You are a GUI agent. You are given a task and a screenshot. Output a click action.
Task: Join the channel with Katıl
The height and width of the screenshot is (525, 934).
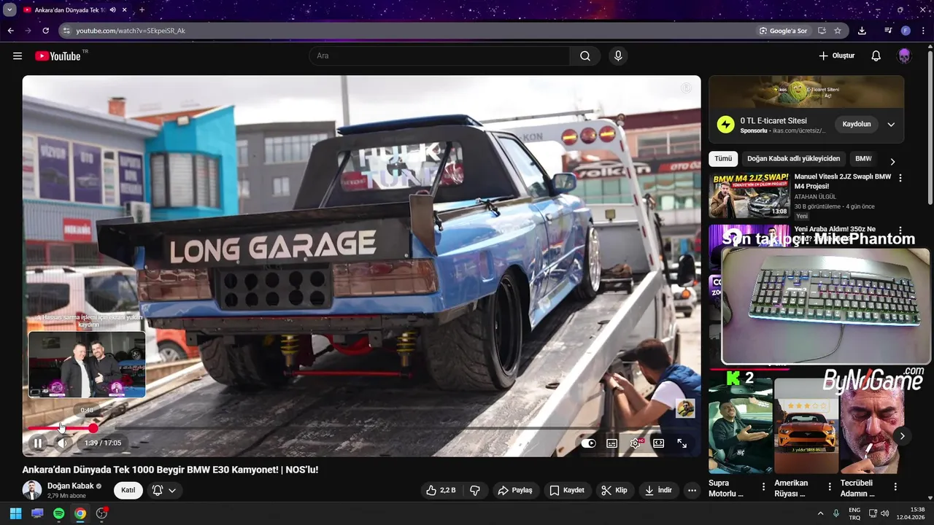point(128,490)
